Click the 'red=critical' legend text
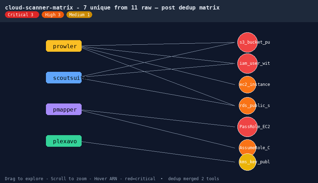The image size is (318, 183). 140,179
